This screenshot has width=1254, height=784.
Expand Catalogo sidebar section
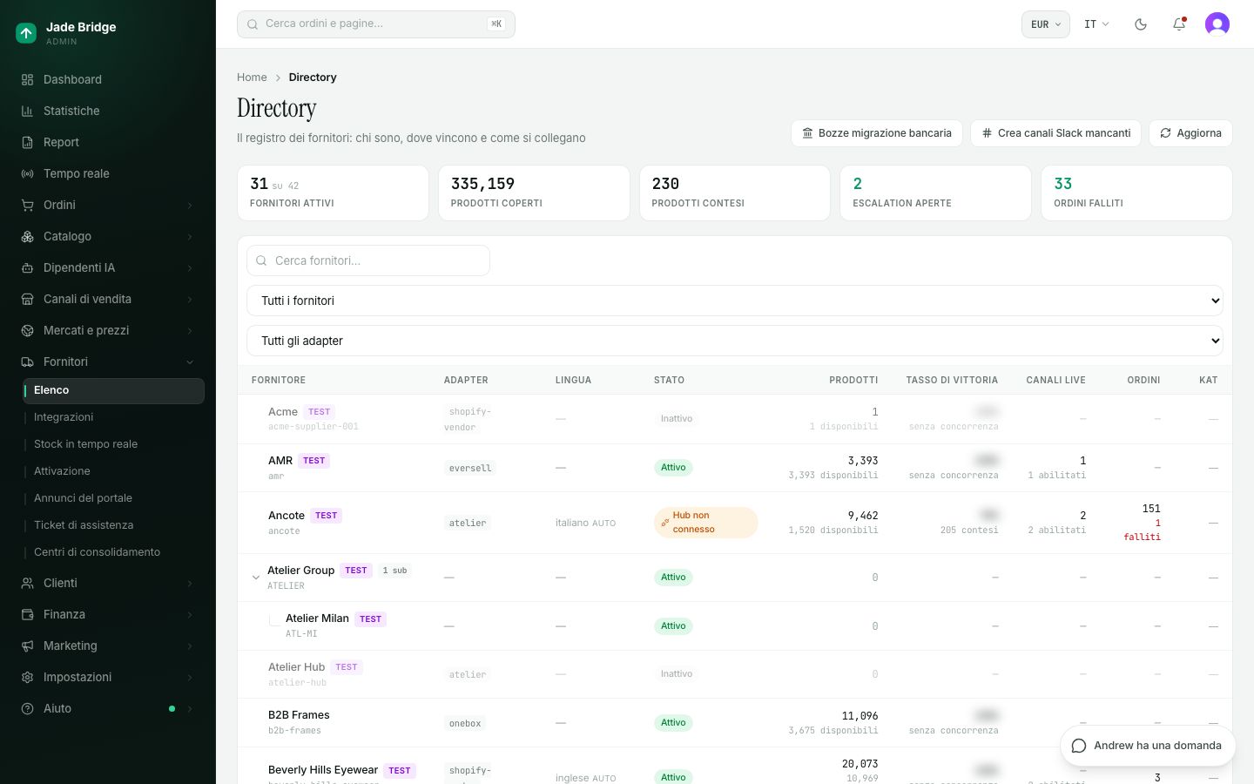[x=108, y=236]
